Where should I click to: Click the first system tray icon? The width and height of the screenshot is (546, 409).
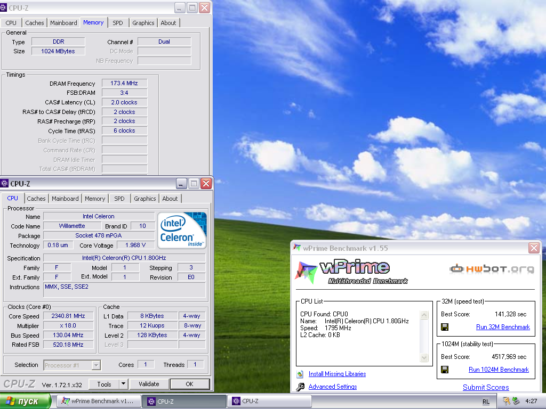507,401
